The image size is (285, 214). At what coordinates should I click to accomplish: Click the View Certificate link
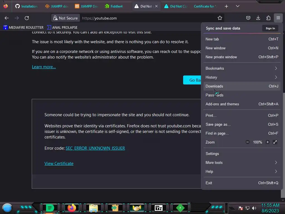click(x=59, y=163)
